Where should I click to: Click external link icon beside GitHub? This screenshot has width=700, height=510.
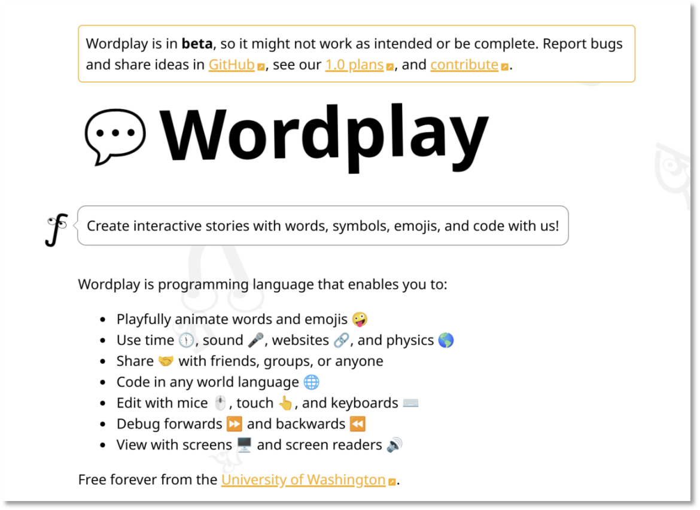coord(261,67)
